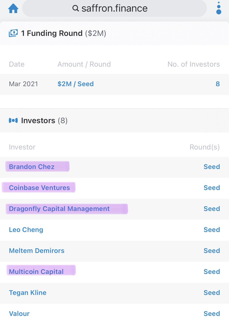Select Dragonfly Capital Management link

(59, 209)
